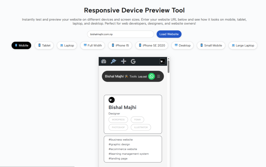Tap the green WhatsApp icon
The width and height of the screenshot is (266, 167).
[x=151, y=76]
